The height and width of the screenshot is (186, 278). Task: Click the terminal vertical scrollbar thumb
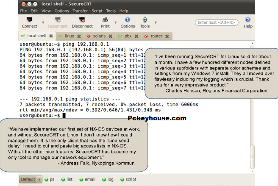pyautogui.click(x=253, y=157)
